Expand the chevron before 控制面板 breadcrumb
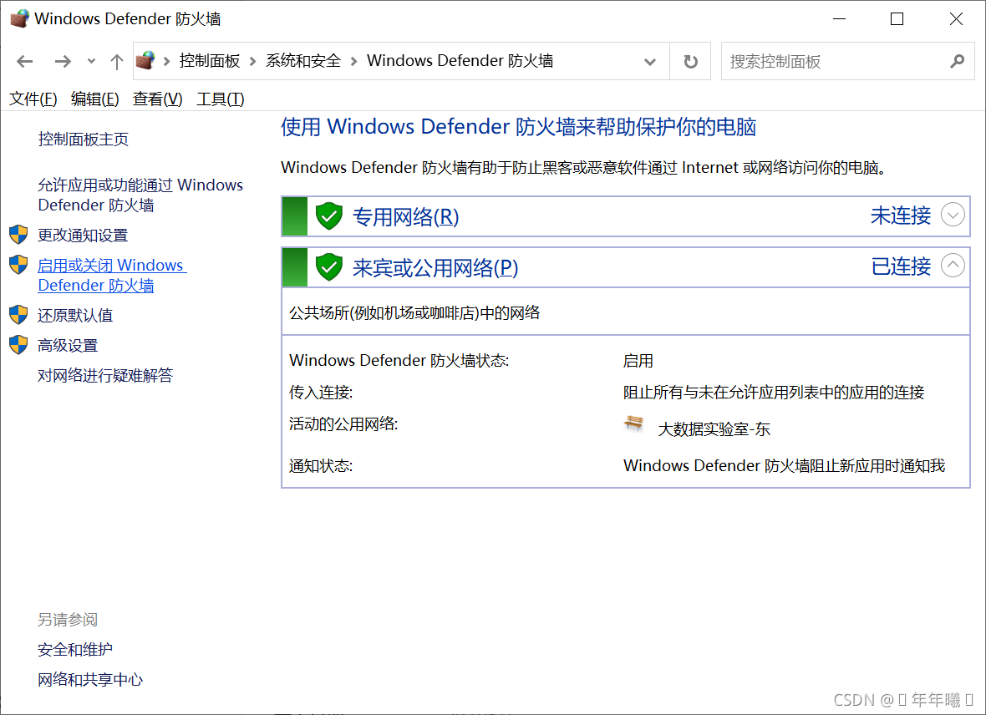This screenshot has width=986, height=715. [x=166, y=61]
